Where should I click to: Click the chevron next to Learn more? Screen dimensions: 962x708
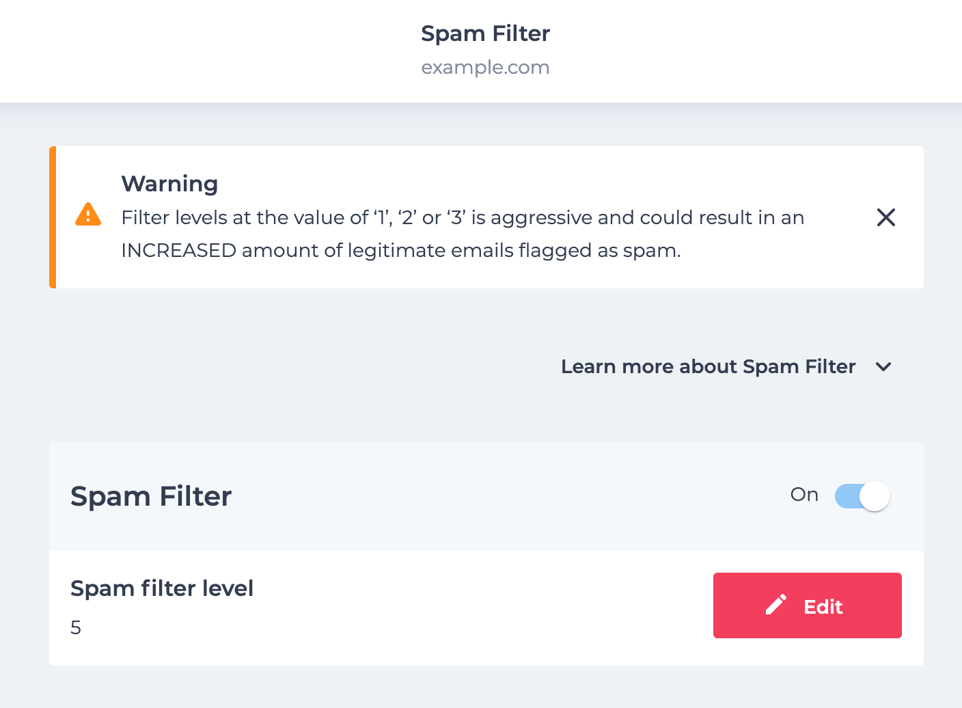click(x=883, y=367)
